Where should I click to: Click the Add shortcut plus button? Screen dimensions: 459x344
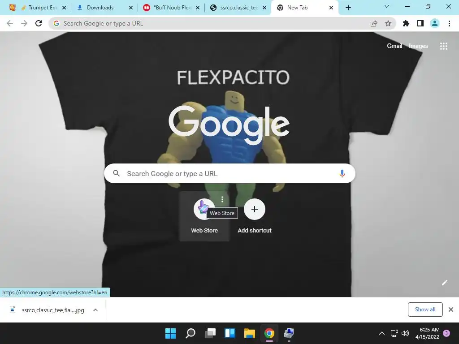pyautogui.click(x=255, y=209)
